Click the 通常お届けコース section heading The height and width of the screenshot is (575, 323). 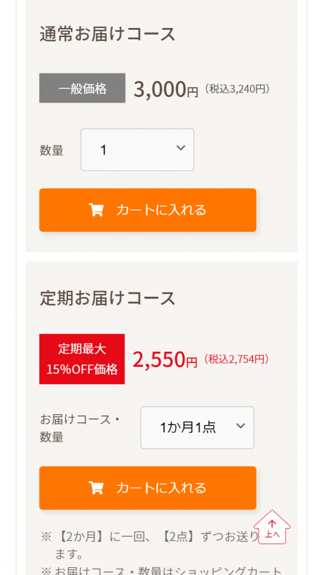coord(108,34)
